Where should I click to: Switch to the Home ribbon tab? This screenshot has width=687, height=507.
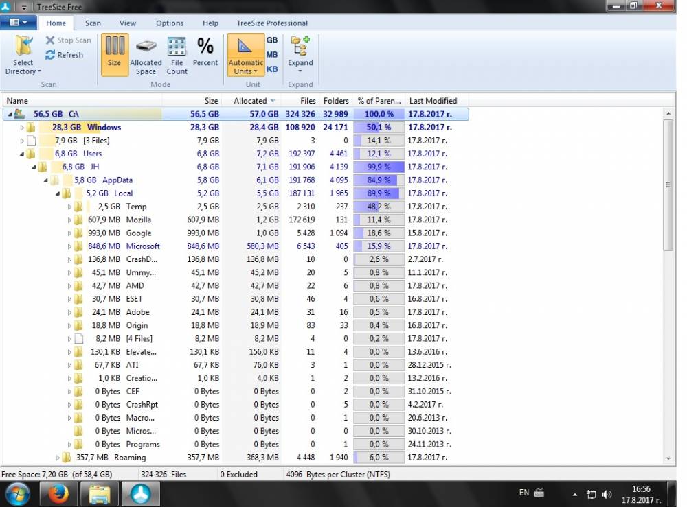point(56,23)
